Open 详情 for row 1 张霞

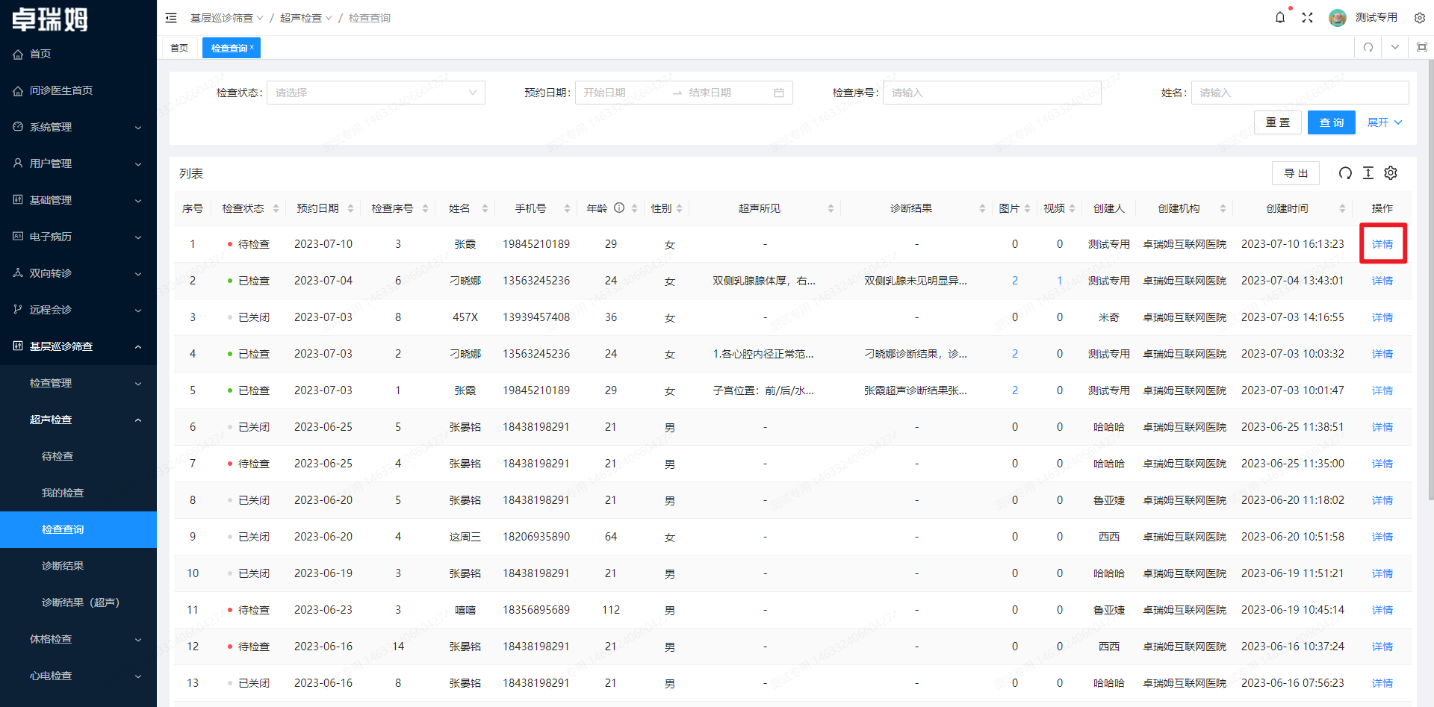(x=1382, y=244)
